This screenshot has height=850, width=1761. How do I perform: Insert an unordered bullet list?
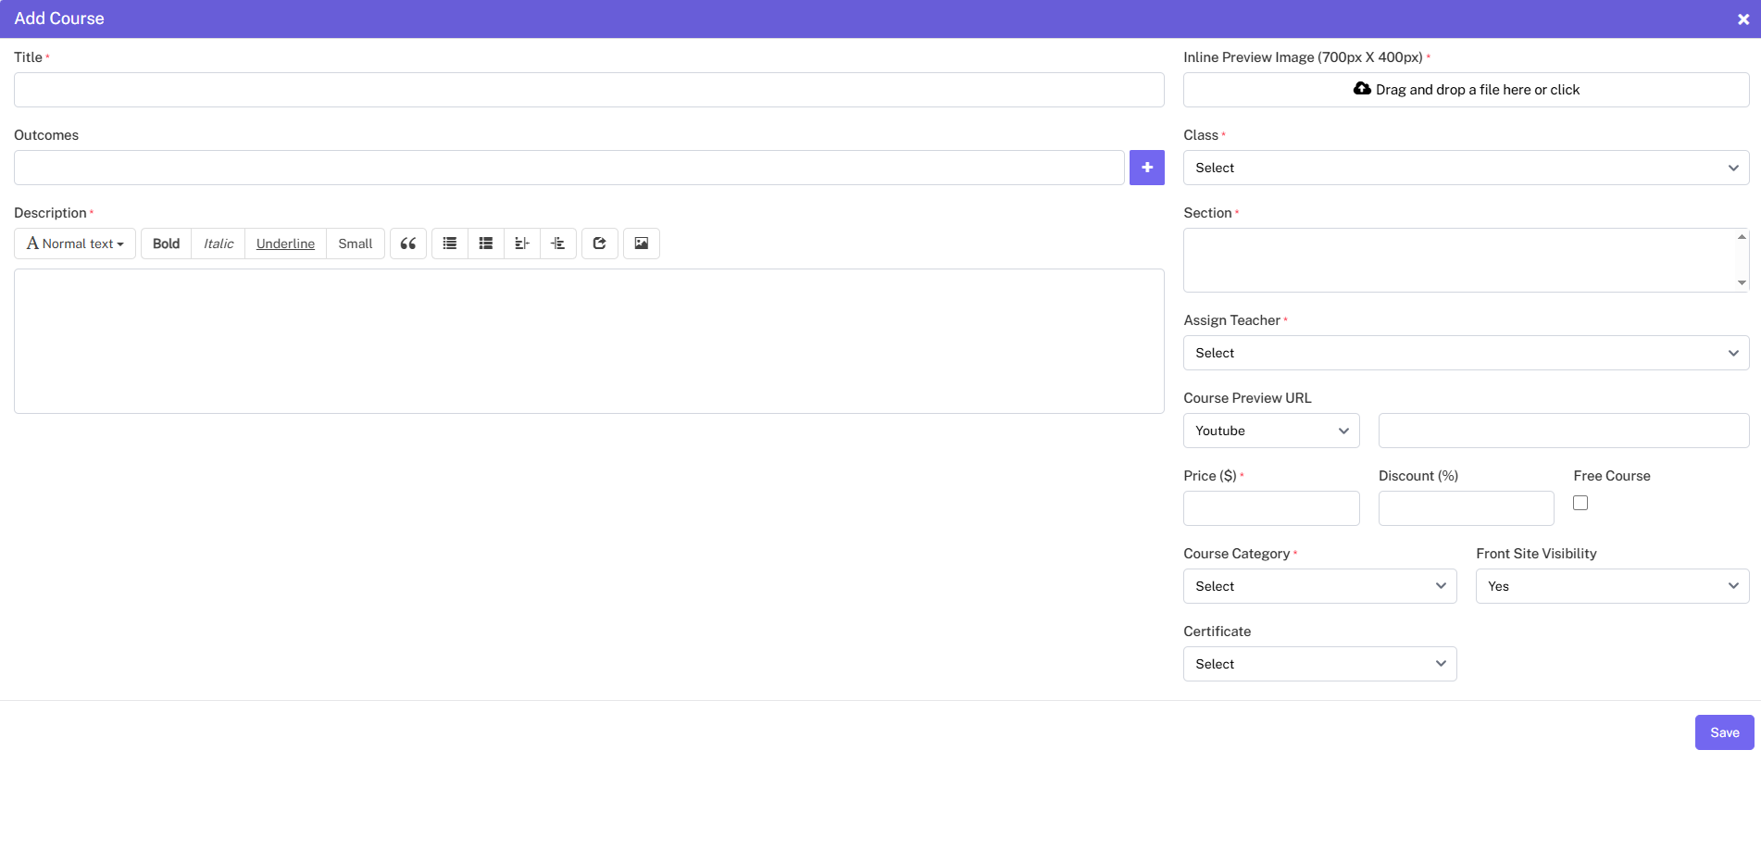coord(450,244)
